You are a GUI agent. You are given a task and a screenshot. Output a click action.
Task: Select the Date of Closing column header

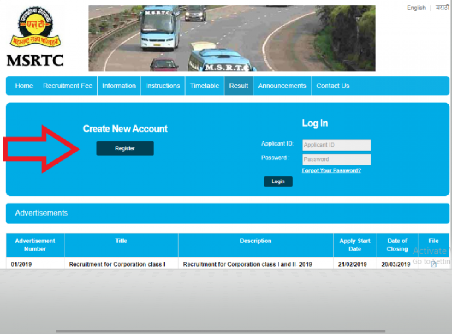(397, 245)
